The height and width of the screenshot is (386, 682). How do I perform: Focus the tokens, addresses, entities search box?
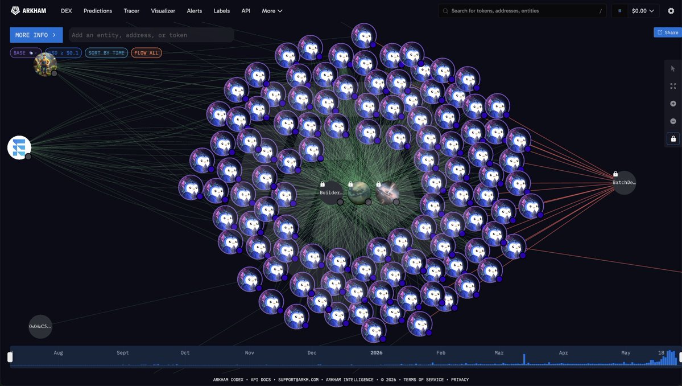[522, 11]
